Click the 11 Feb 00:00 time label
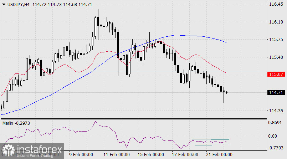The image size is (287, 159). point(117,155)
